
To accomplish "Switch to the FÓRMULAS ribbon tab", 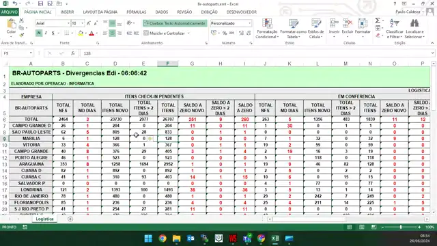I will (137, 12).
